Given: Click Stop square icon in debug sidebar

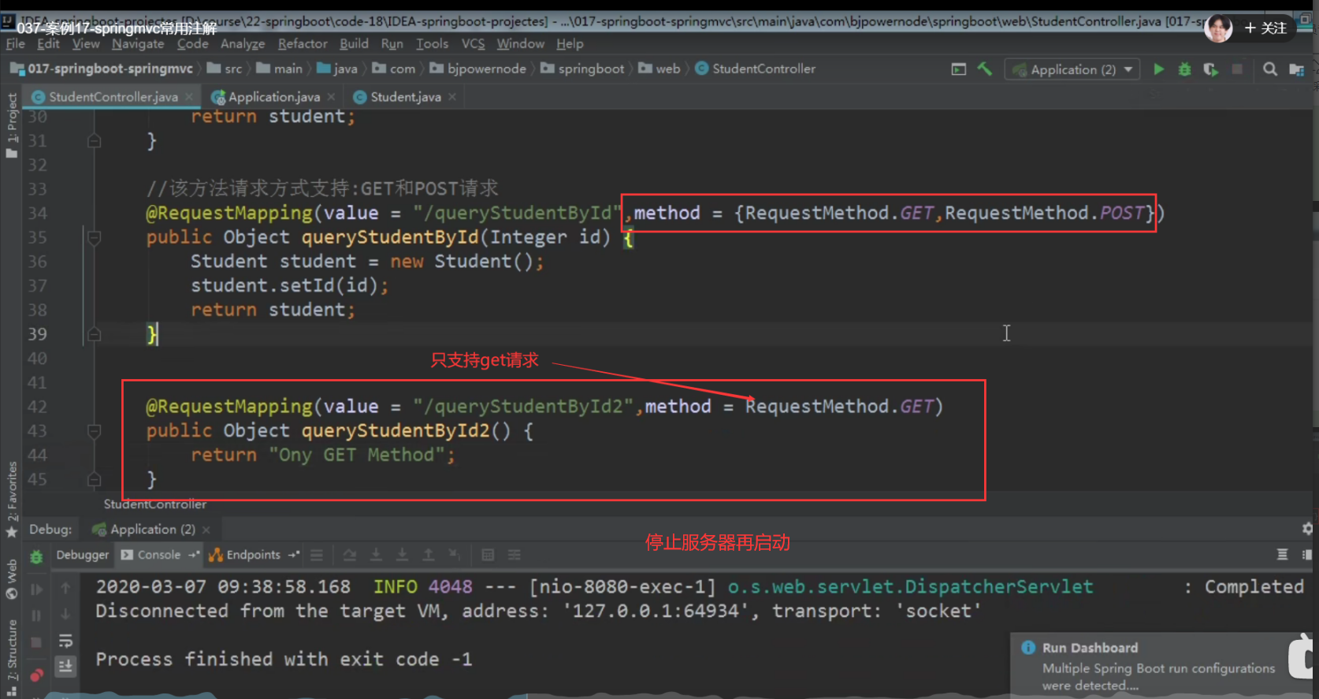Looking at the screenshot, I should tap(36, 642).
